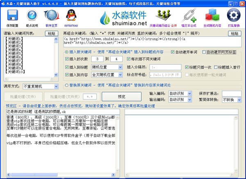Screen dimensions: 246x179
Task: Click the 生成随机内容 label
Action: click(x=212, y=25)
